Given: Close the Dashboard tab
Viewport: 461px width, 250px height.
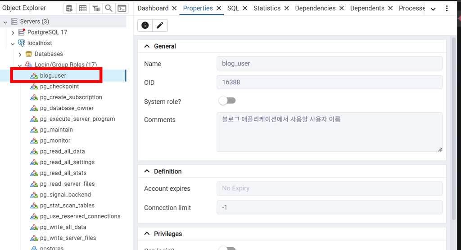Looking at the screenshot, I should (174, 8).
